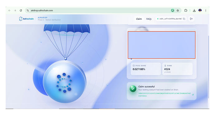Open the browser extensions puzzle icon
This screenshot has height=121, width=215.
tap(186, 10)
